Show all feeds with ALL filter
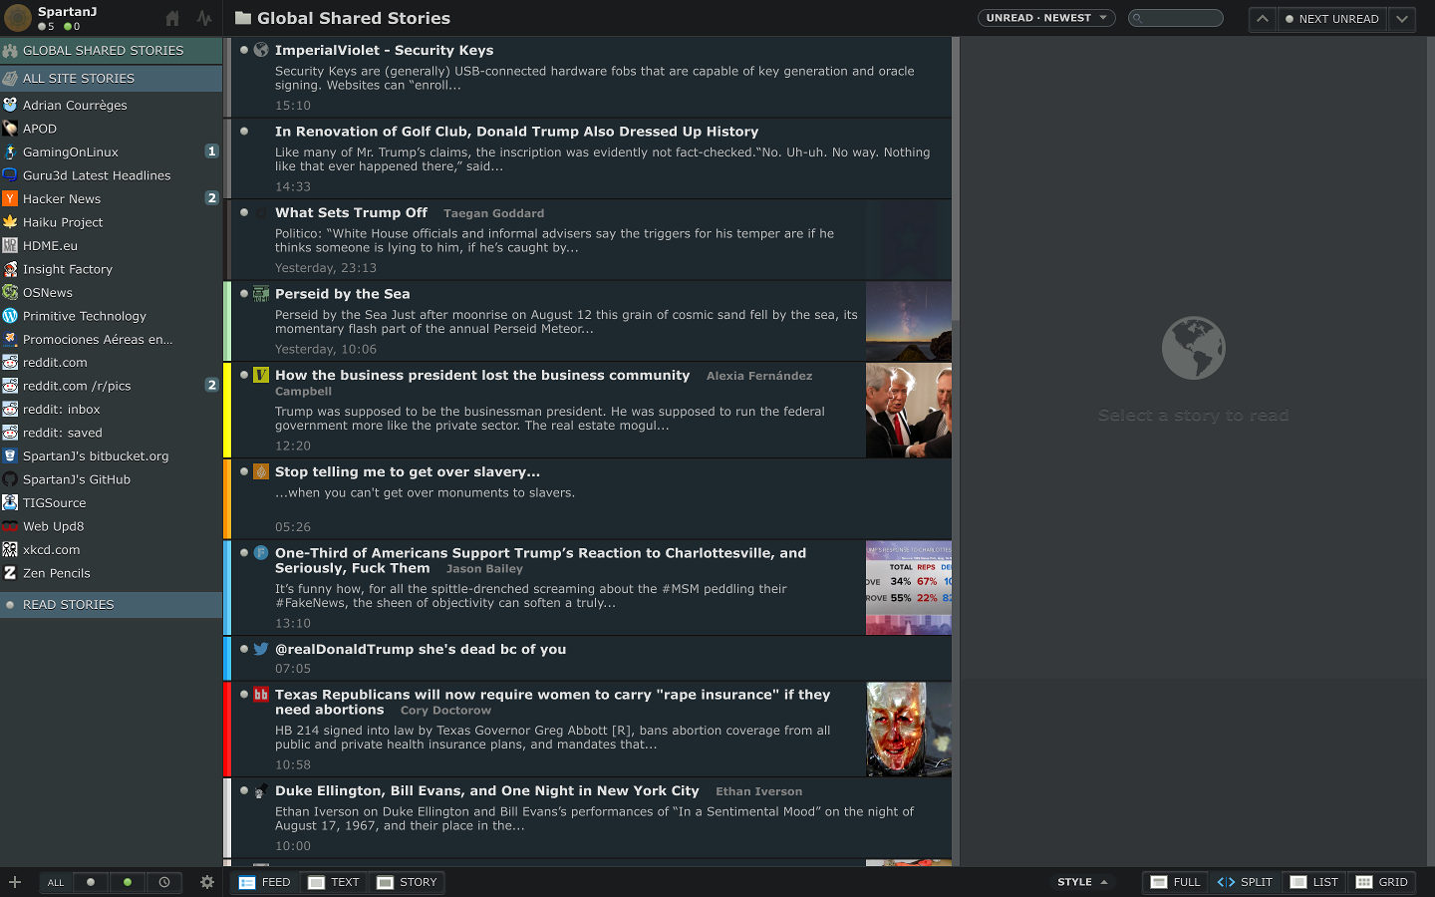Image resolution: width=1435 pixels, height=897 pixels. point(56,882)
